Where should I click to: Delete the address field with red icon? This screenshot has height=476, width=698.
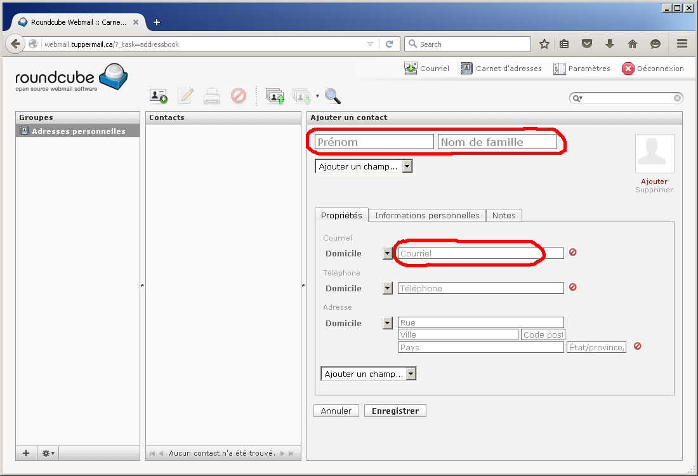[637, 346]
